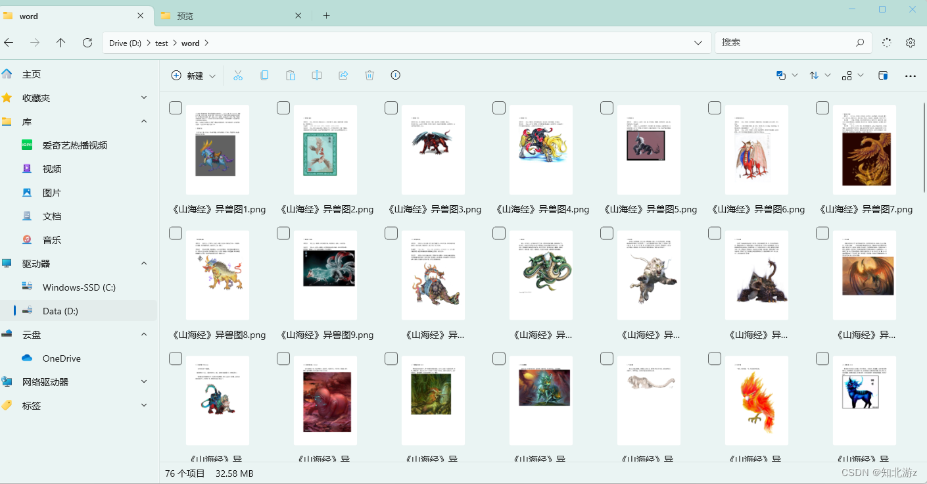Open the 新建 dropdown arrow
This screenshot has width=927, height=484.
212,76
